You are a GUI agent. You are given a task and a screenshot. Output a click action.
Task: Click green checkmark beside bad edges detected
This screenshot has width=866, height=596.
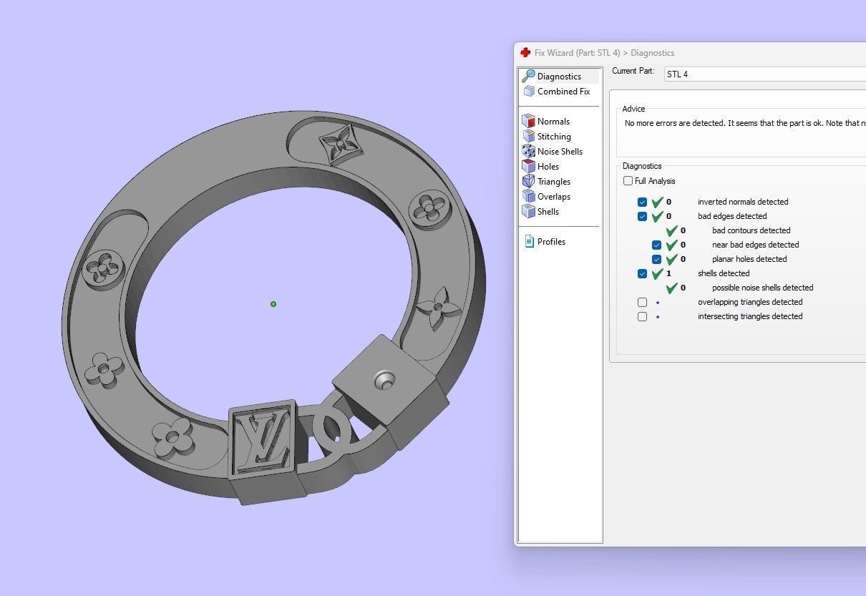click(657, 216)
